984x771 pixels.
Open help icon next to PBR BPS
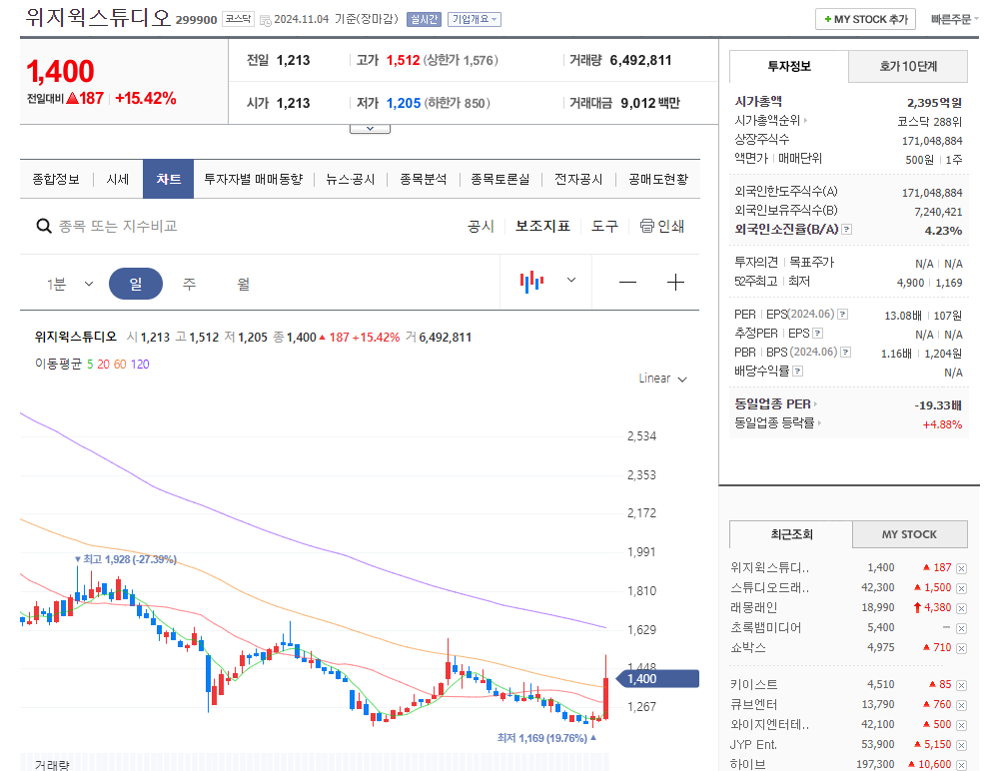coord(846,352)
